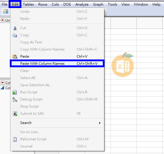Click the Run Script icon
The width and height of the screenshot is (164, 154).
point(15,92)
